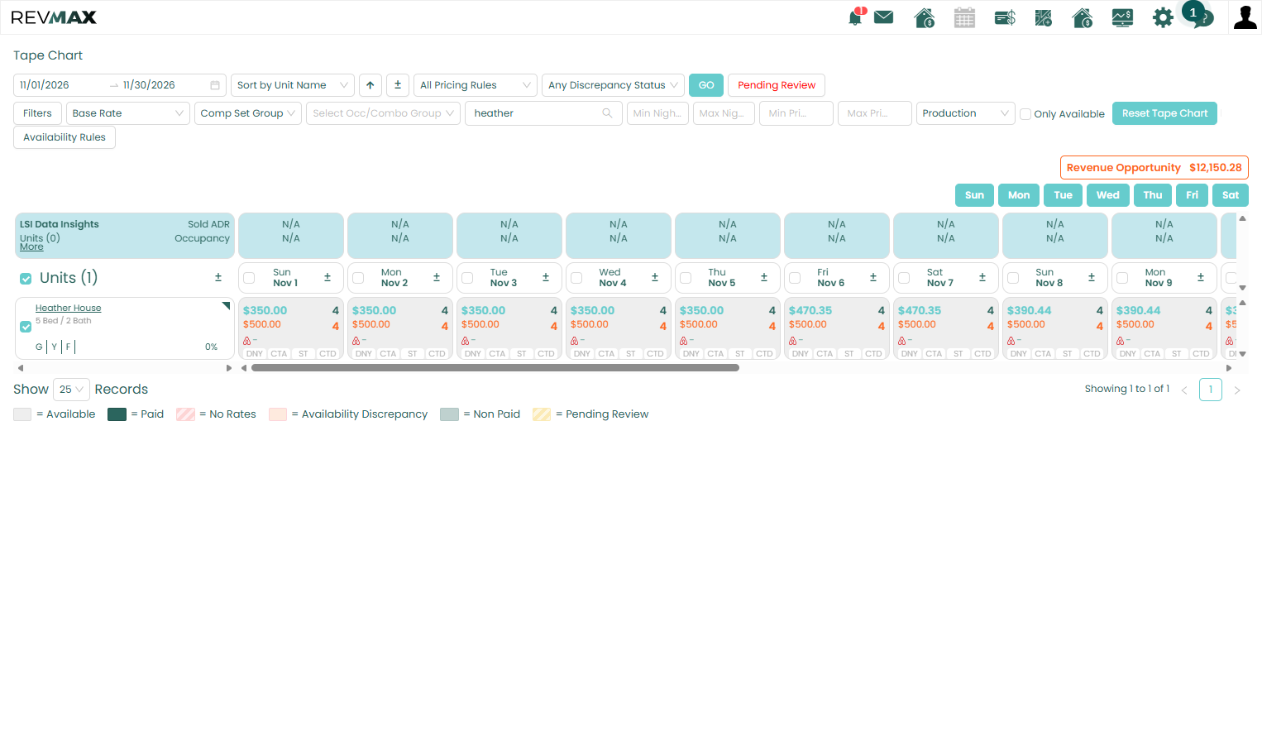The image size is (1262, 756).
Task: Click the GO button
Action: pos(706,85)
